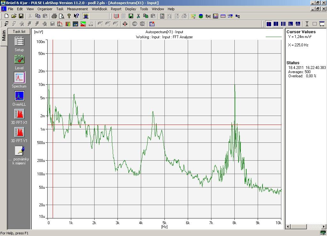Toggle the single main cursor mode button
The width and height of the screenshot is (327, 236).
pyautogui.click(x=269, y=24)
